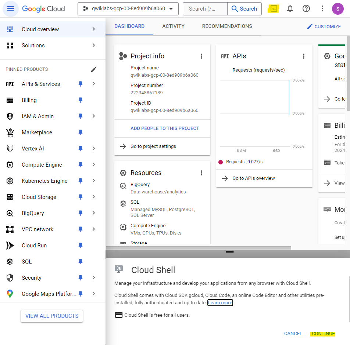Switch to the DASHBOARD tab
The width and height of the screenshot is (350, 345).
point(129,26)
